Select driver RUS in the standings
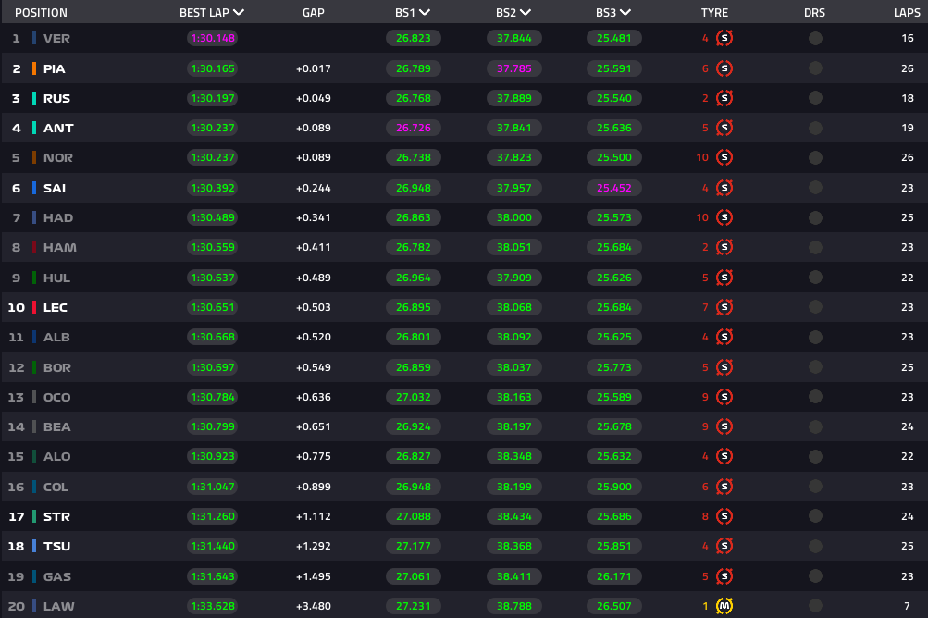The height and width of the screenshot is (618, 928). (x=56, y=99)
